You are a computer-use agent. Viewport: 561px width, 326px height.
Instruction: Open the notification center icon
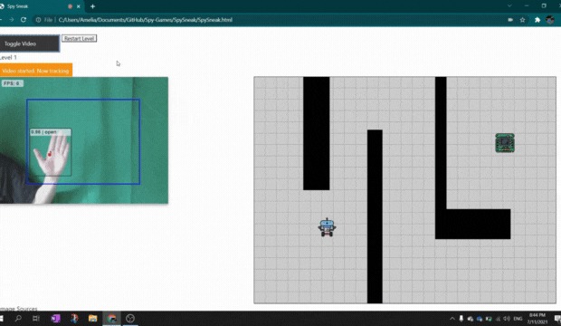click(557, 319)
